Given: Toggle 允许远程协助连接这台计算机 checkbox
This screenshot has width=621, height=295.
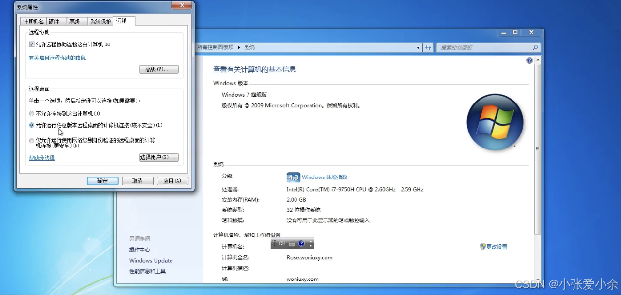Looking at the screenshot, I should pos(31,44).
